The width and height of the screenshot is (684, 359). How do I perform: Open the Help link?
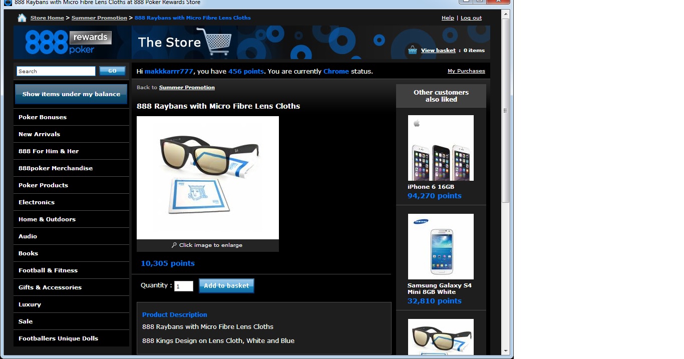[448, 18]
